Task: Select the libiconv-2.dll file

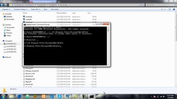Action: coord(30,73)
